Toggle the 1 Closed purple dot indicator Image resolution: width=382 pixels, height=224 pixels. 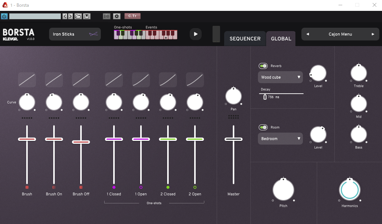114,187
